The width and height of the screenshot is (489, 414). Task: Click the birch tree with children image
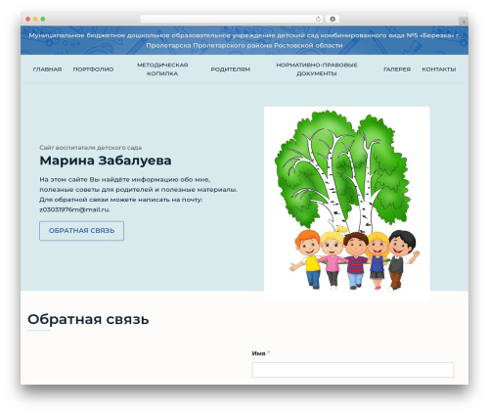pos(347,203)
